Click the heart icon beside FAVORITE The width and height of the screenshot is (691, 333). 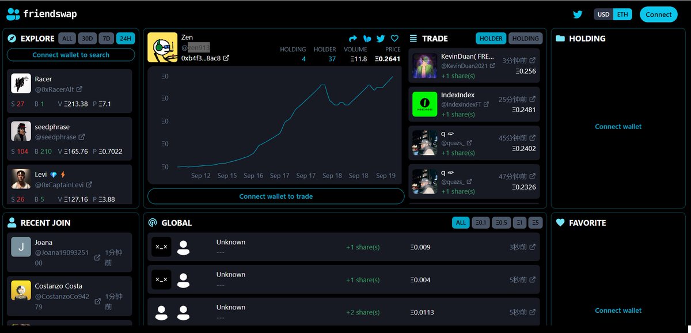[x=560, y=223]
